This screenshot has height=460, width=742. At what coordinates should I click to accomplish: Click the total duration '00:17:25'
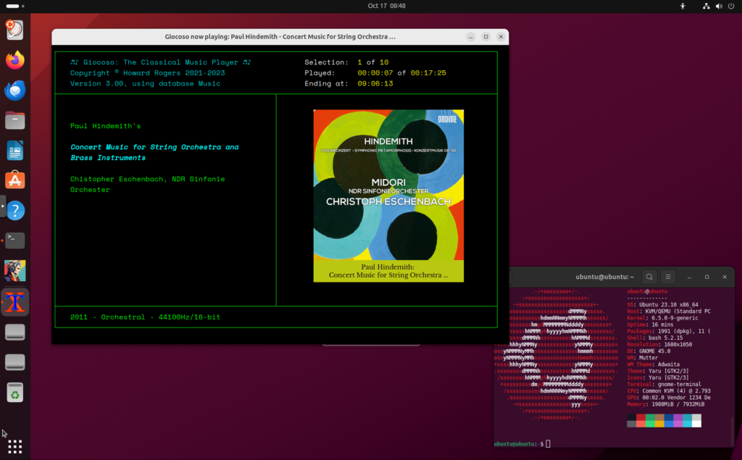coord(428,73)
